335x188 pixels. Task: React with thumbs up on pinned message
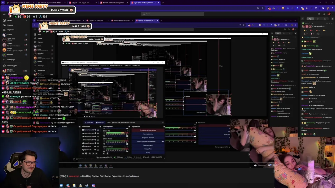(305, 31)
